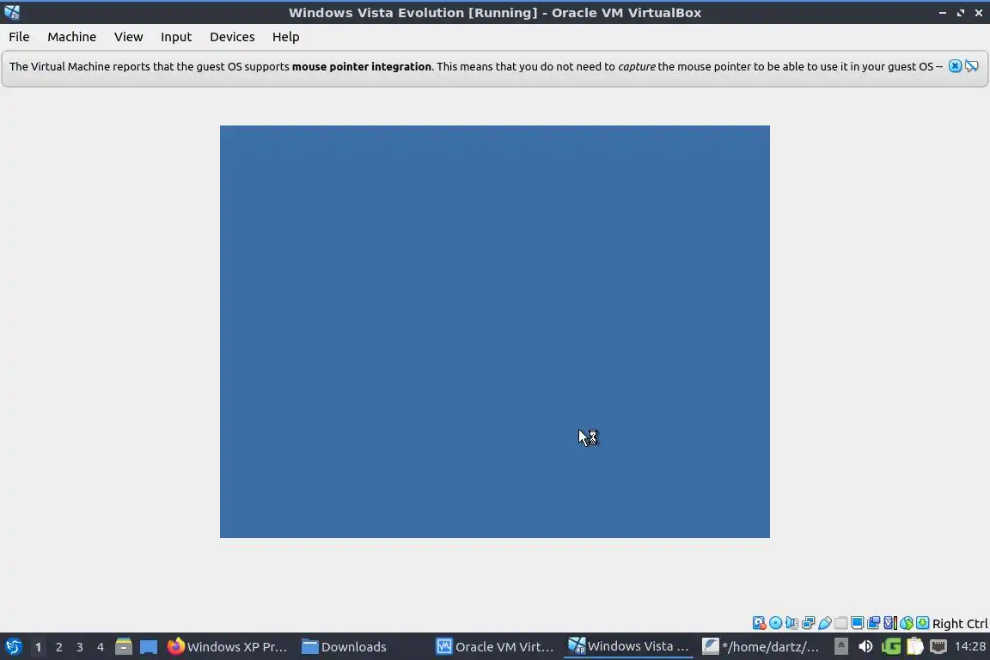
Task: Click the keyboard capture arrow icon
Action: [x=922, y=623]
